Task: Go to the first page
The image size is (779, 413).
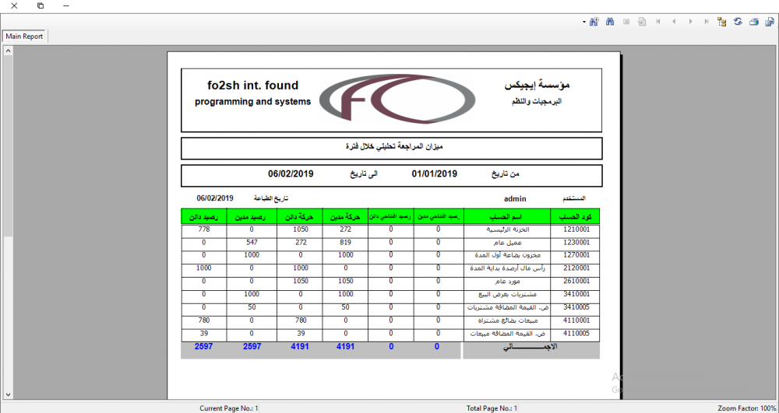Action: [x=658, y=22]
